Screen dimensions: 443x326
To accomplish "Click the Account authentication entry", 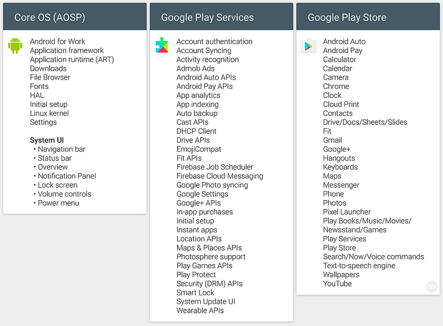I will 214,42.
